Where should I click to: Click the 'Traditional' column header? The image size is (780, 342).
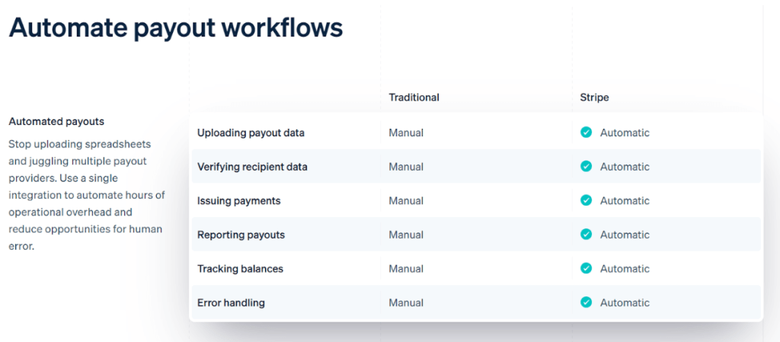click(x=414, y=97)
